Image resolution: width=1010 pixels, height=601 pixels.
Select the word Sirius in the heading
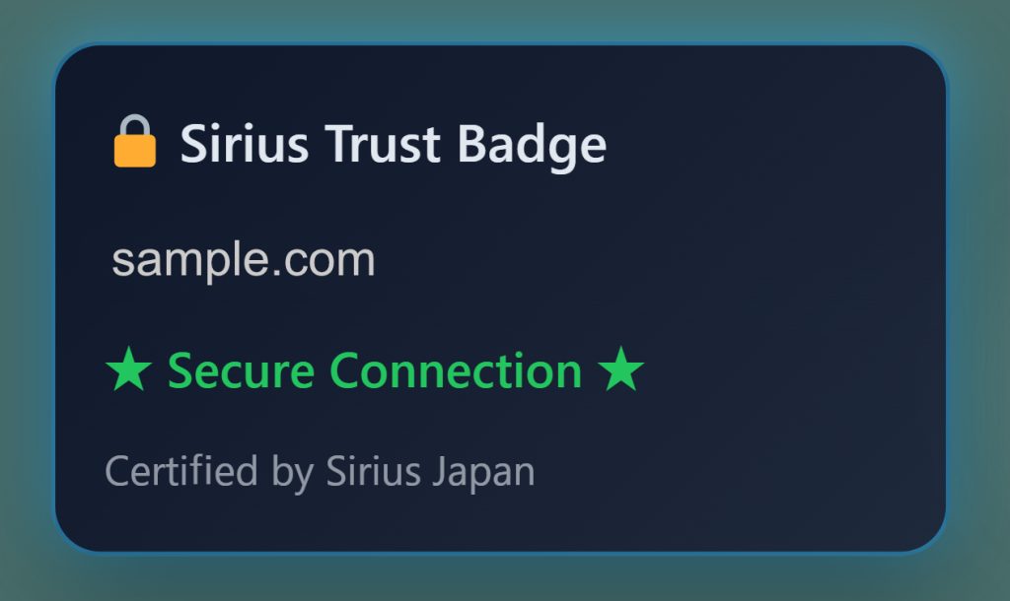click(245, 143)
